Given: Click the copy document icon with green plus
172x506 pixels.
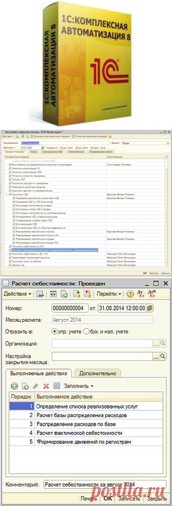Looking at the screenshot, I should point(64,294).
